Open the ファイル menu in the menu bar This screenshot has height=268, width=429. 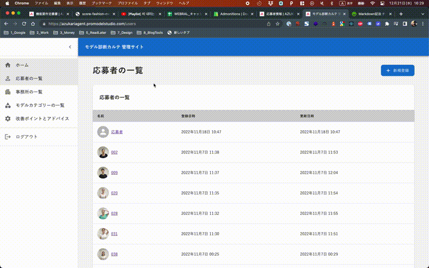point(41,3)
